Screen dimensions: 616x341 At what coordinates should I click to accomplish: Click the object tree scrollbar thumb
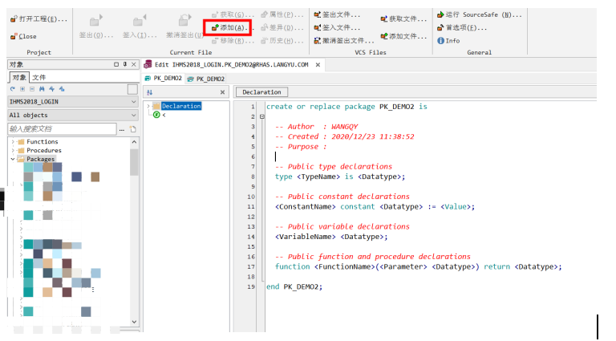(135, 162)
